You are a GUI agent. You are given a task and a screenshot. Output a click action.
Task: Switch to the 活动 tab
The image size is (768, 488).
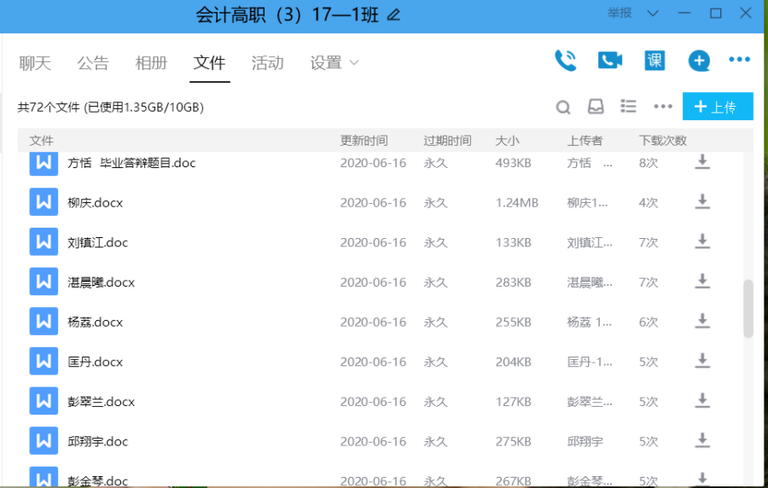267,62
